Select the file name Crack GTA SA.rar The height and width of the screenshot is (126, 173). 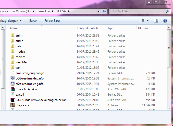point(27,89)
